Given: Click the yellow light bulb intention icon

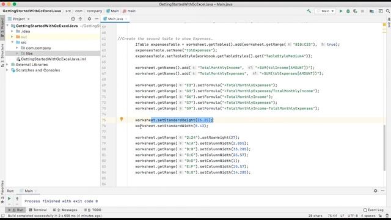Looking at the screenshot, I should click(122, 119).
